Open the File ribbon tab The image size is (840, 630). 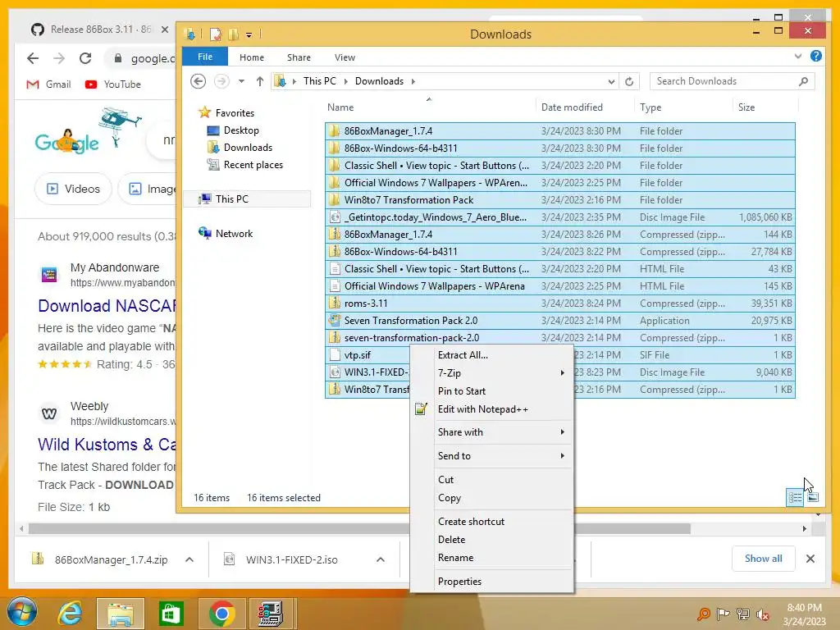pyautogui.click(x=205, y=57)
